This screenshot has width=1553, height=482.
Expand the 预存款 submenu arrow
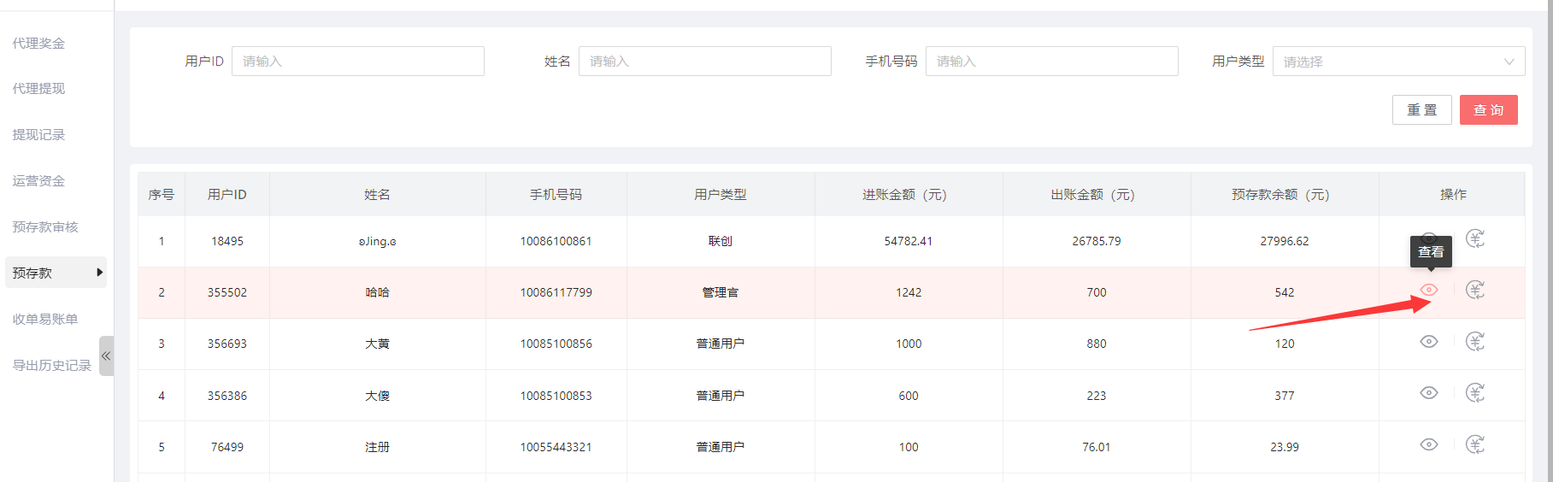tap(100, 273)
